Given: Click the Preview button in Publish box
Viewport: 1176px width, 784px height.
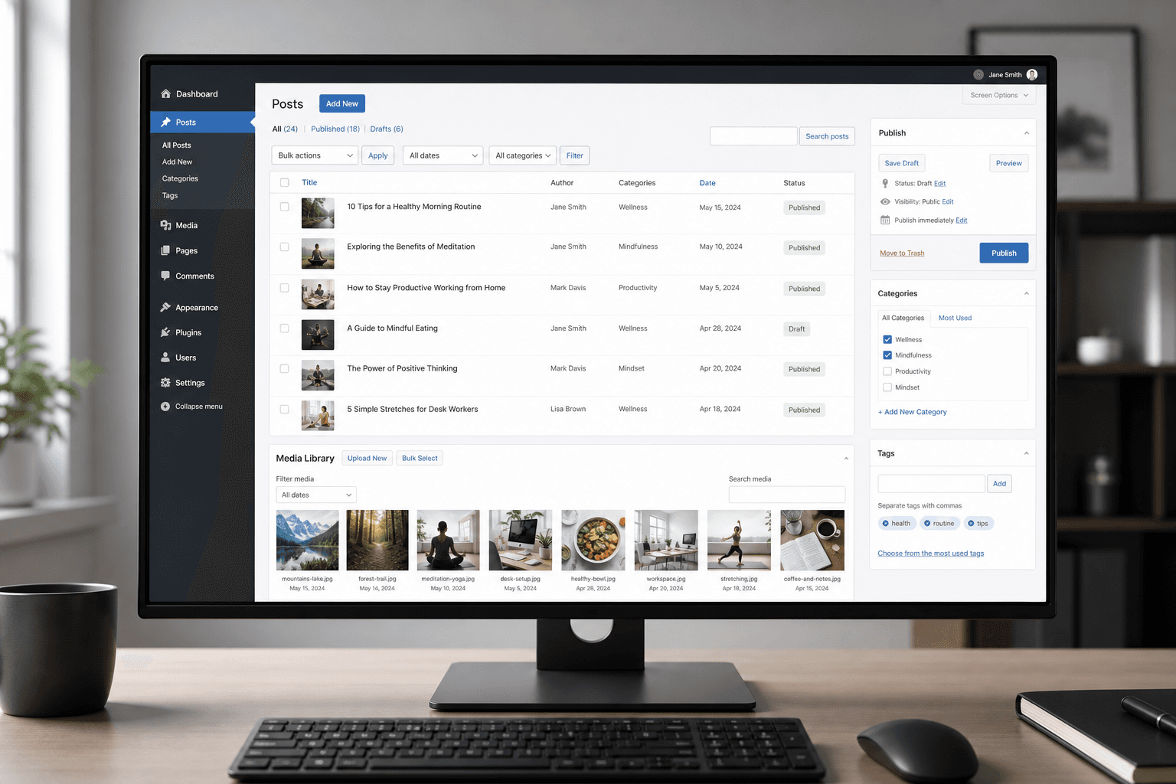Looking at the screenshot, I should 1008,163.
